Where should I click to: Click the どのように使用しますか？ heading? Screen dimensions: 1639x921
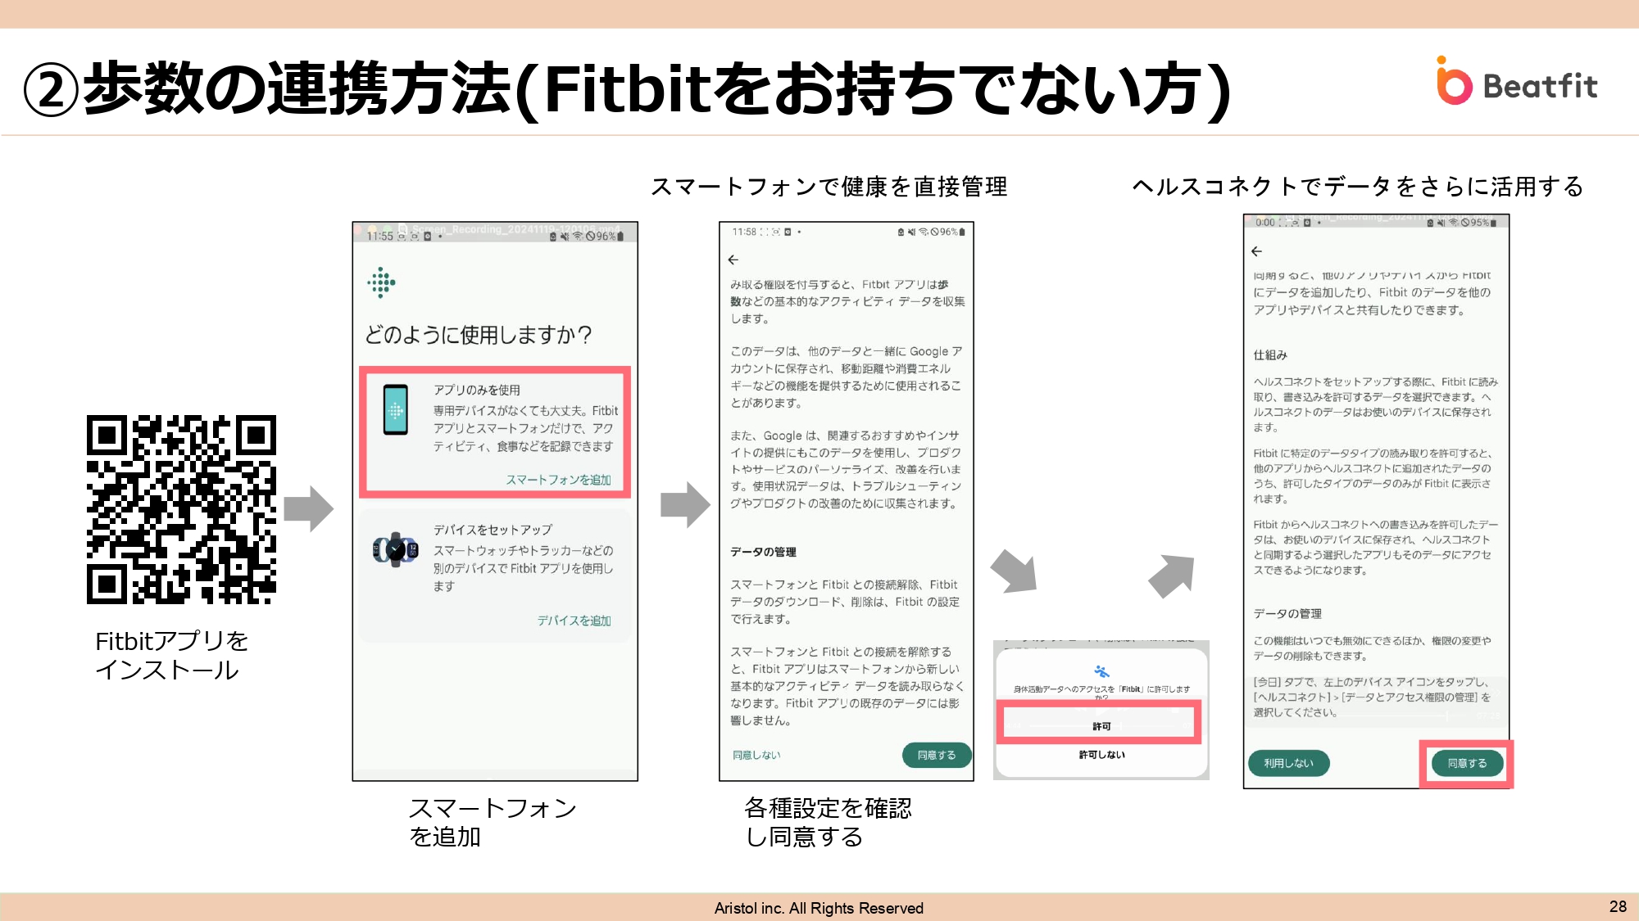click(x=478, y=335)
